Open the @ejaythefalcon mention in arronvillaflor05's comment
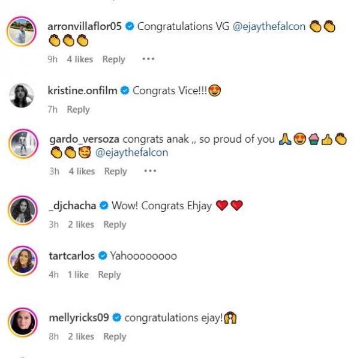The width and height of the screenshot is (360, 358). (x=269, y=26)
